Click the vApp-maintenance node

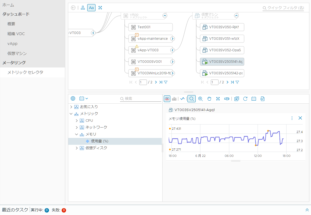coord(151,39)
